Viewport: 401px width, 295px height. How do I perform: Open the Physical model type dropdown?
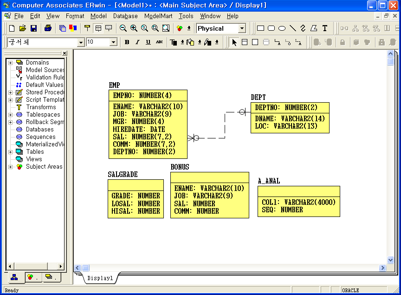242,28
